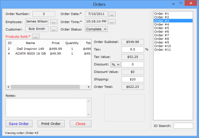Viewport: 199px width, 138px height.
Task: Sort by the Price column header
Action: pyautogui.click(x=55, y=43)
